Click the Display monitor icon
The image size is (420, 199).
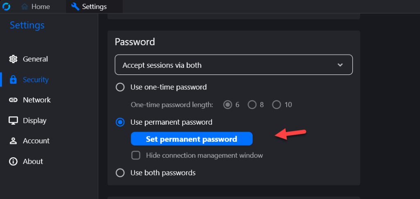coord(13,121)
